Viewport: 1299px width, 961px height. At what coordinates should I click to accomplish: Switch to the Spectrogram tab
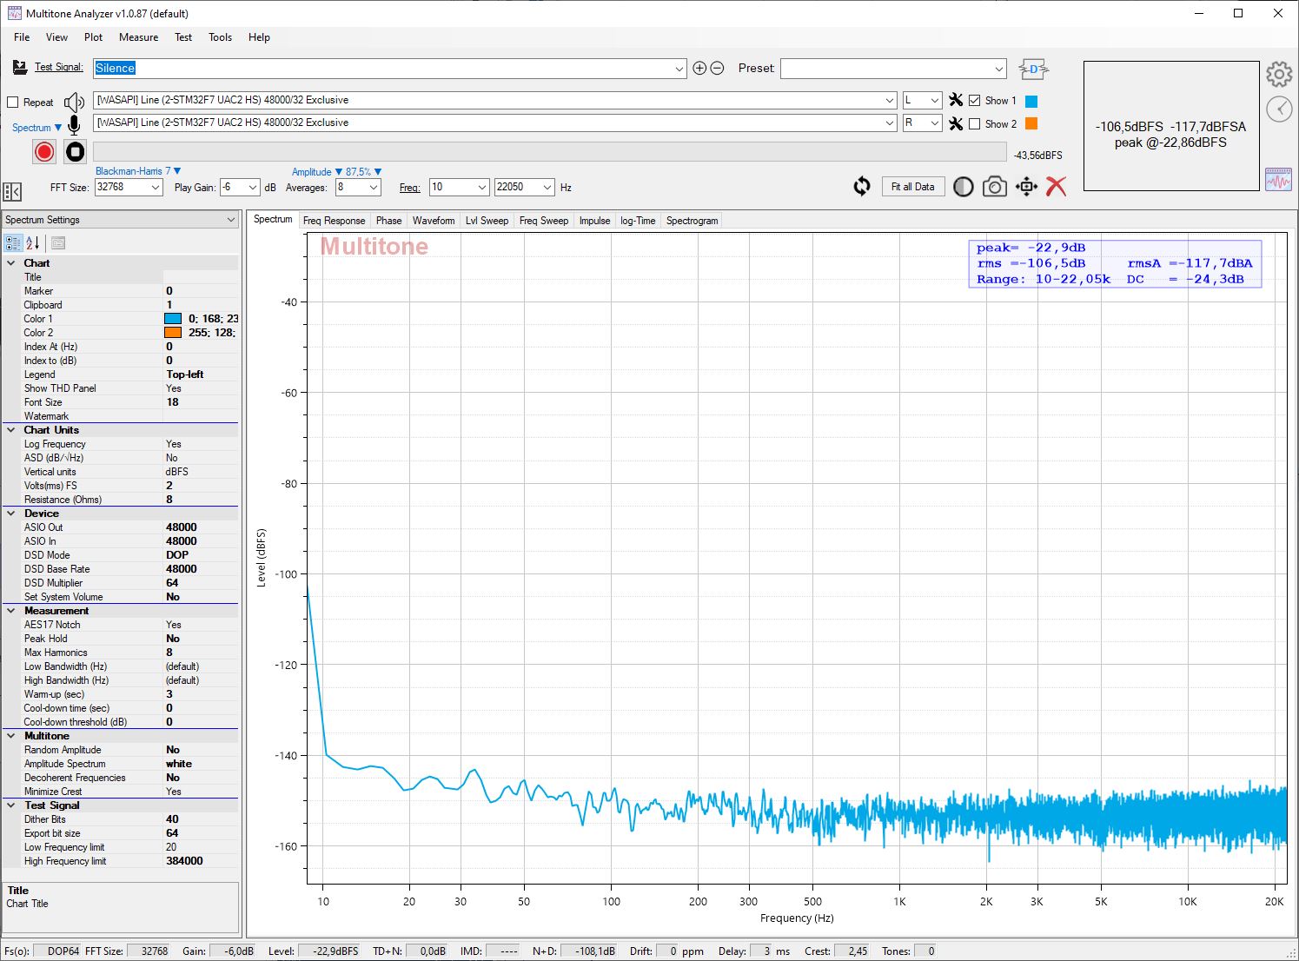(692, 221)
